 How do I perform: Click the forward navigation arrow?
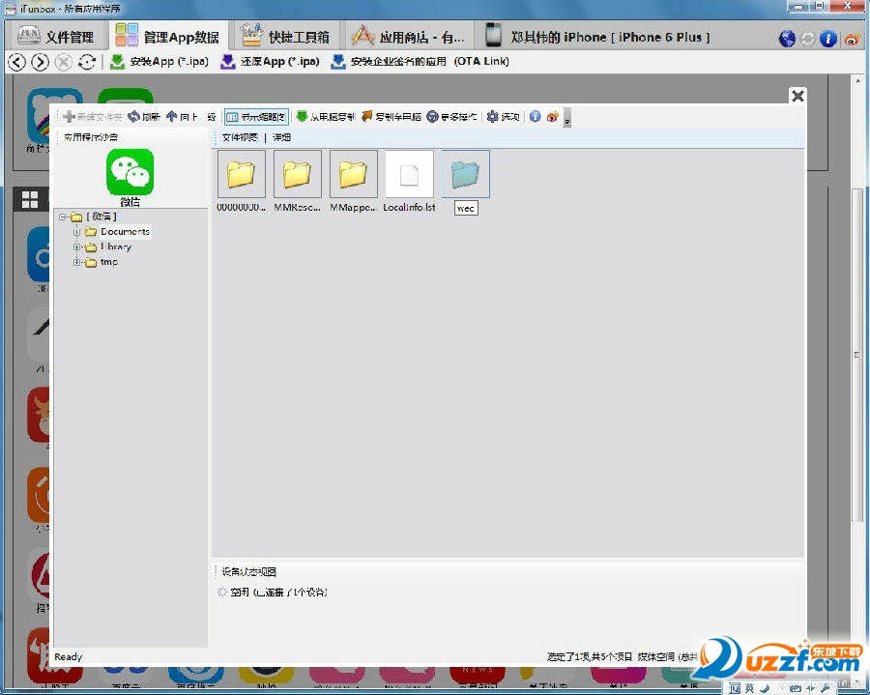40,62
